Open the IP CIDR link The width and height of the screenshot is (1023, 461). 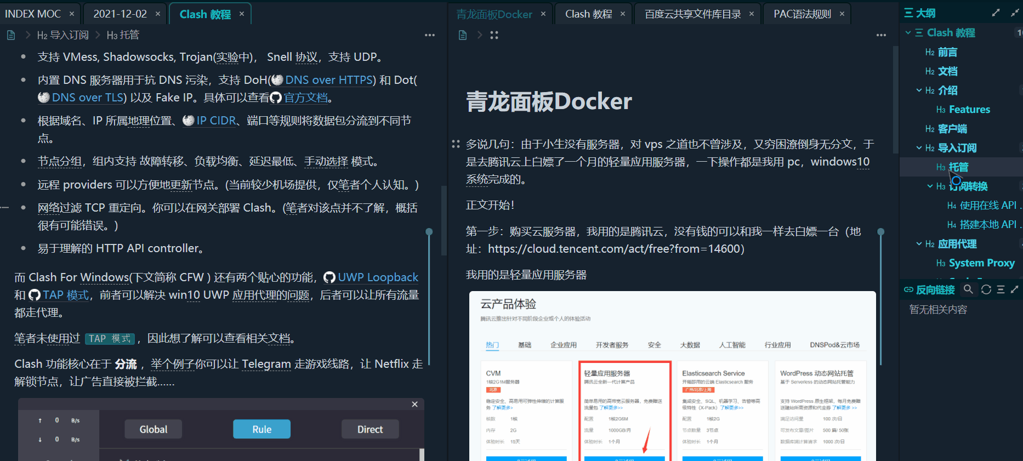[216, 121]
